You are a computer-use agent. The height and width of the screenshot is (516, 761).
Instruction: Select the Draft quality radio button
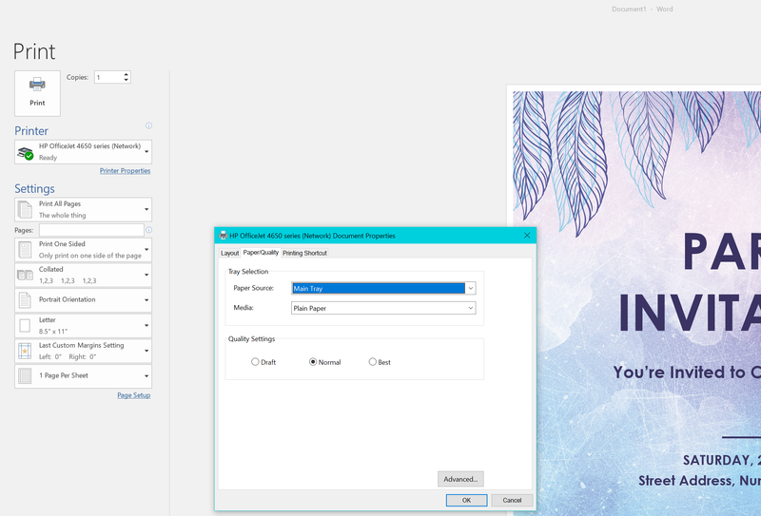[x=255, y=362]
